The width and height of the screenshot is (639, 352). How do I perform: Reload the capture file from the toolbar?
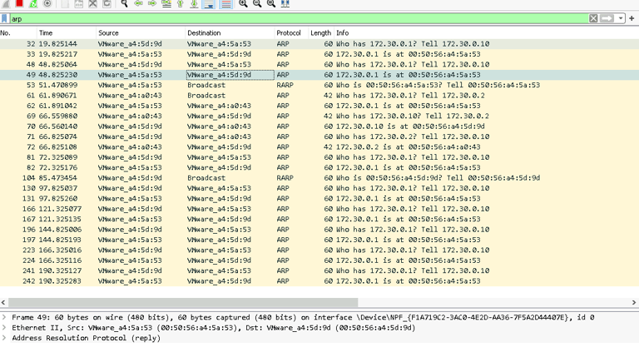coord(106,3)
